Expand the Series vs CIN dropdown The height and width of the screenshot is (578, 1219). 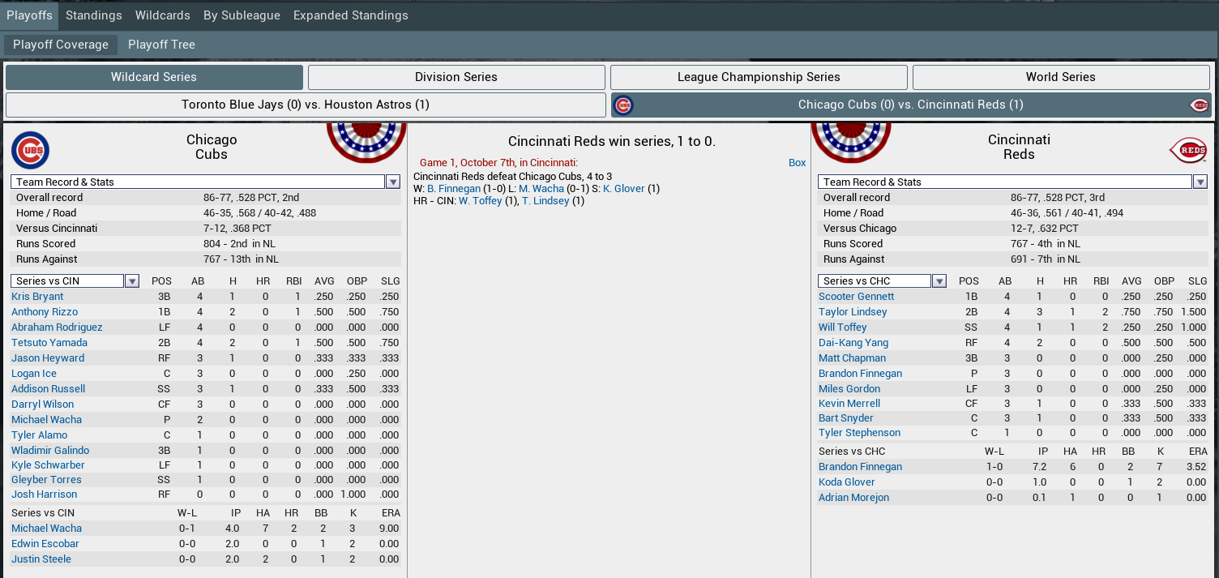tap(131, 281)
